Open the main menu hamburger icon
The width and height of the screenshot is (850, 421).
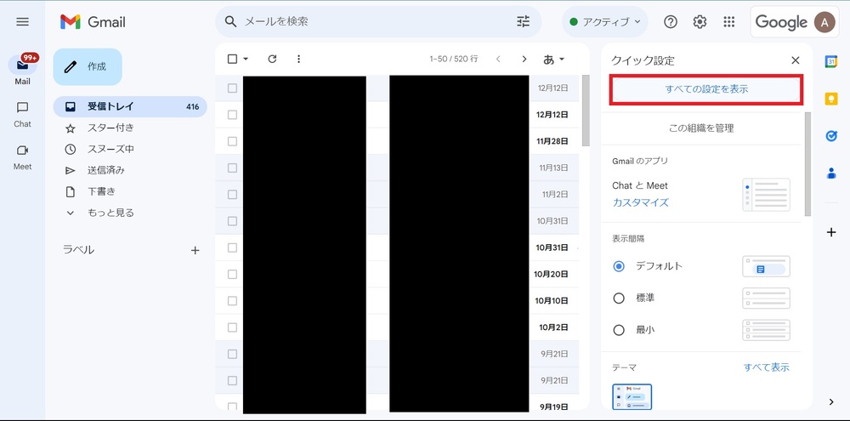tap(22, 22)
